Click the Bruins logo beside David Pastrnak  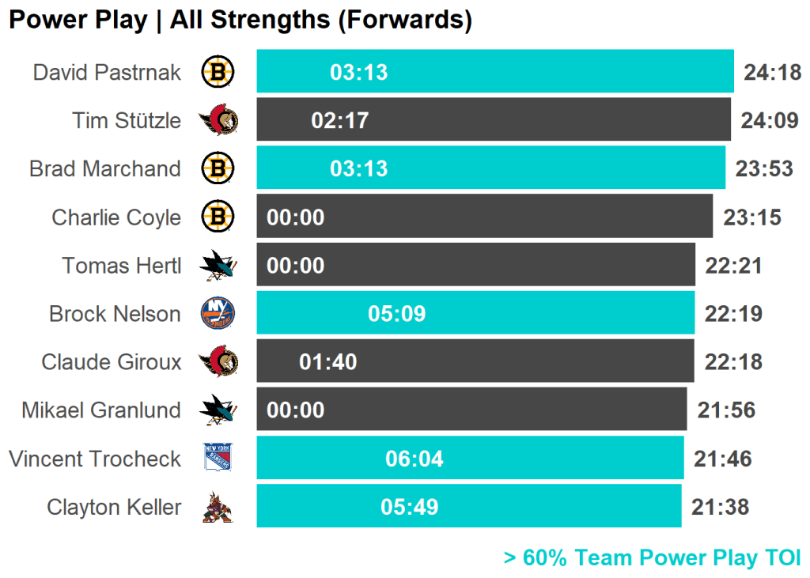tap(218, 73)
